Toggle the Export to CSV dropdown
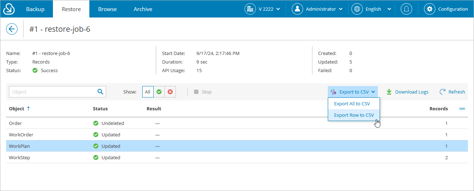The image size is (474, 191). click(353, 92)
